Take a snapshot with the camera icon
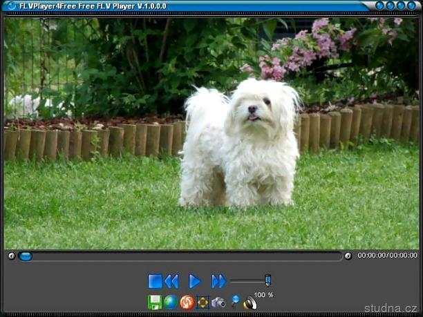The height and width of the screenshot is (317, 423). tap(218, 302)
